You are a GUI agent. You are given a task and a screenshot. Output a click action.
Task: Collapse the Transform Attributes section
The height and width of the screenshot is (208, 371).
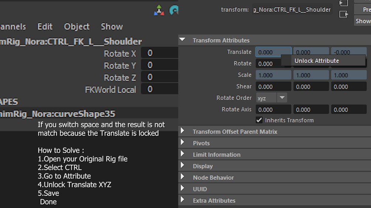(x=182, y=40)
